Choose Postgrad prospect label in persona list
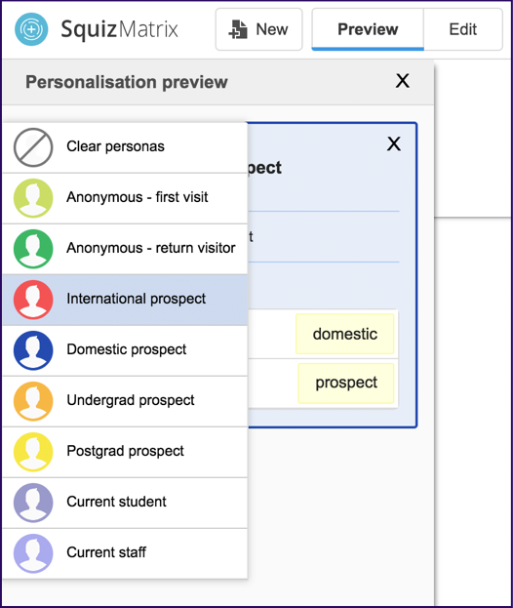Screen dimensions: 513x608 pos(125,451)
